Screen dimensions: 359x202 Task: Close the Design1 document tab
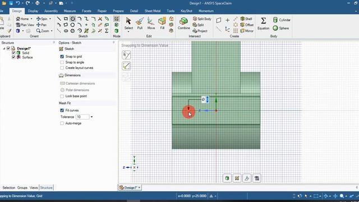coord(139,187)
